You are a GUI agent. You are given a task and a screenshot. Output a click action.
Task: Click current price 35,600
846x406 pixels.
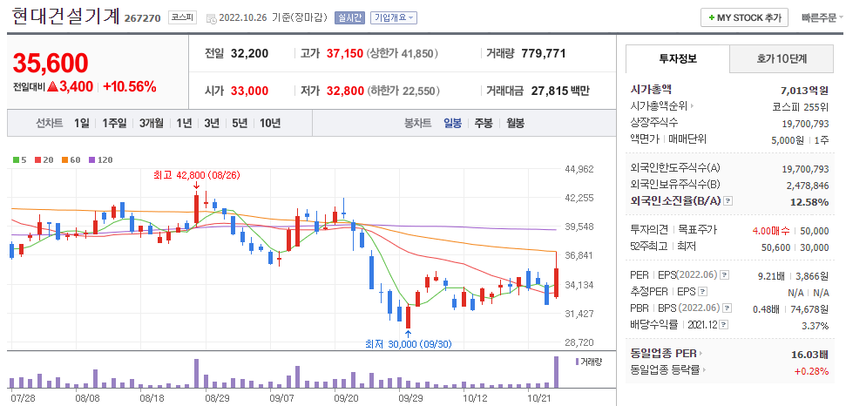click(x=51, y=63)
